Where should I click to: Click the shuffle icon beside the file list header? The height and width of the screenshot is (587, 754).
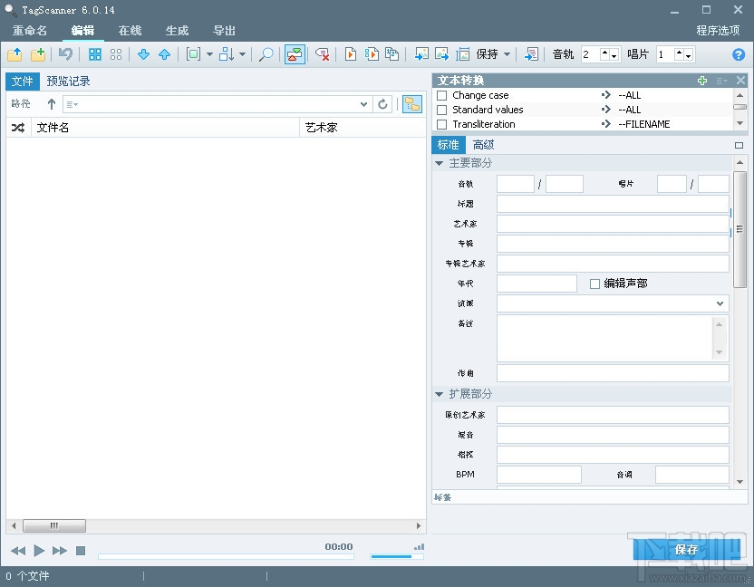point(18,127)
